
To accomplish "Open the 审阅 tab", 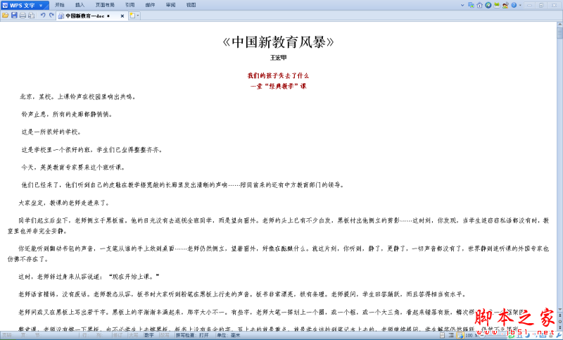I will pos(170,5).
